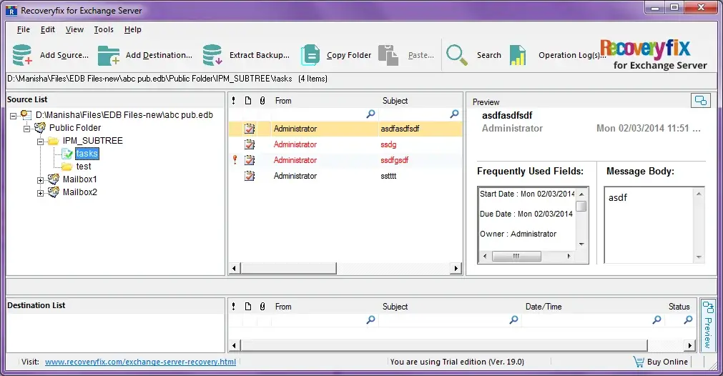Click the importance column header in source list
This screenshot has height=376, width=723.
[234, 101]
